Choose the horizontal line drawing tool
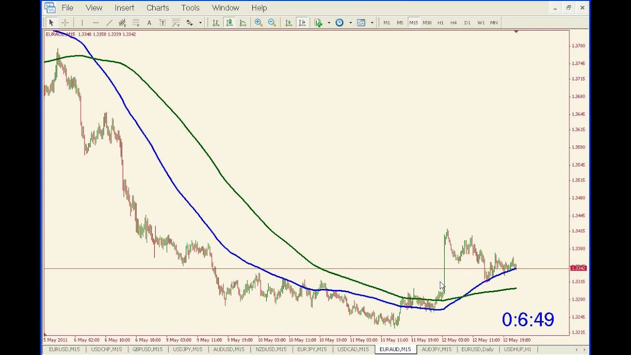Viewport: 631px width, 355px height. click(x=96, y=23)
